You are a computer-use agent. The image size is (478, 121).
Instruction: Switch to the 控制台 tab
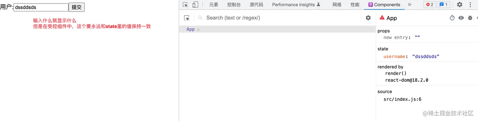234,5
